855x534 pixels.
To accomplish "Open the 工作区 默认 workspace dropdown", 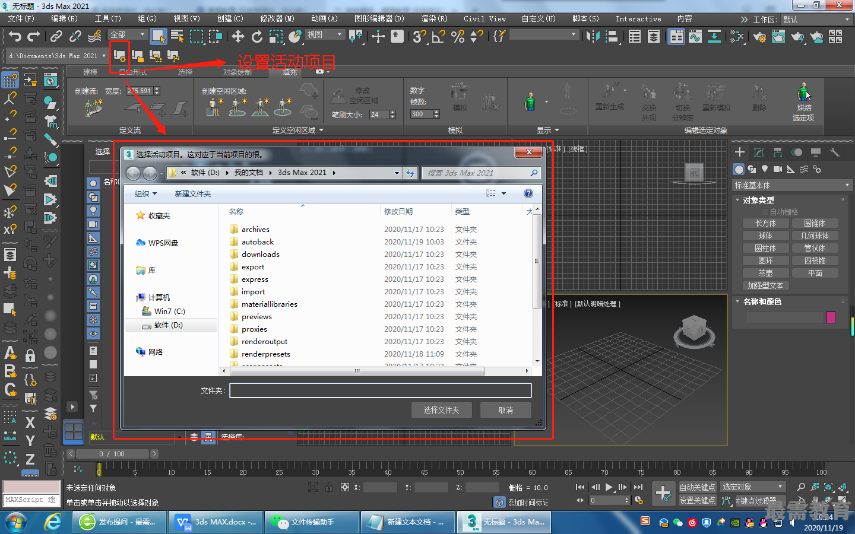I will tap(816, 20).
